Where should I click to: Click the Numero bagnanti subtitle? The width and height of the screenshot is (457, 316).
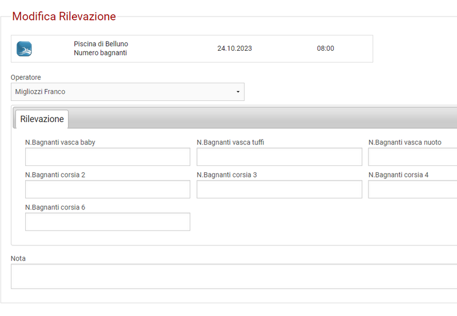click(100, 53)
